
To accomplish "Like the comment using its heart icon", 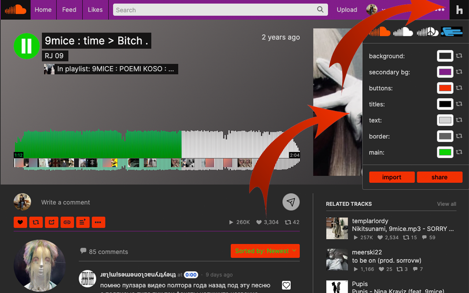I will [x=286, y=285].
